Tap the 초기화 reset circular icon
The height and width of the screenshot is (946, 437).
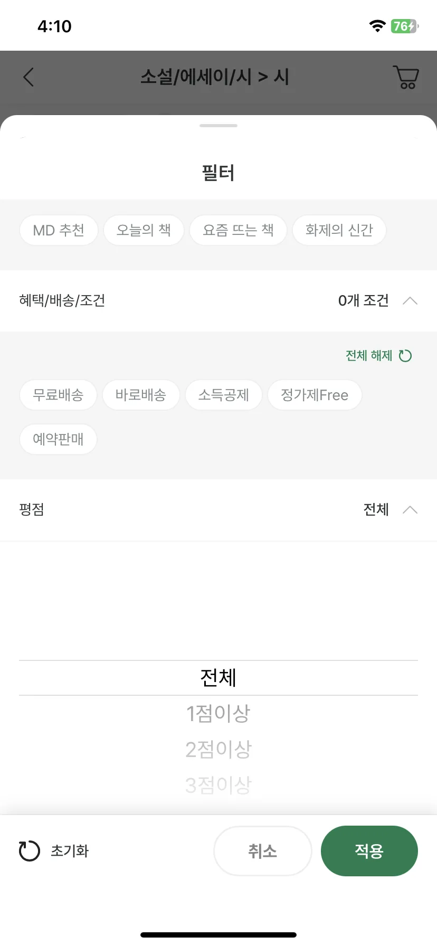tap(29, 850)
